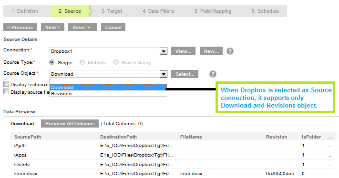The height and width of the screenshot is (178, 339).
Task: Choose Download in Source Object list
Action: [108, 88]
